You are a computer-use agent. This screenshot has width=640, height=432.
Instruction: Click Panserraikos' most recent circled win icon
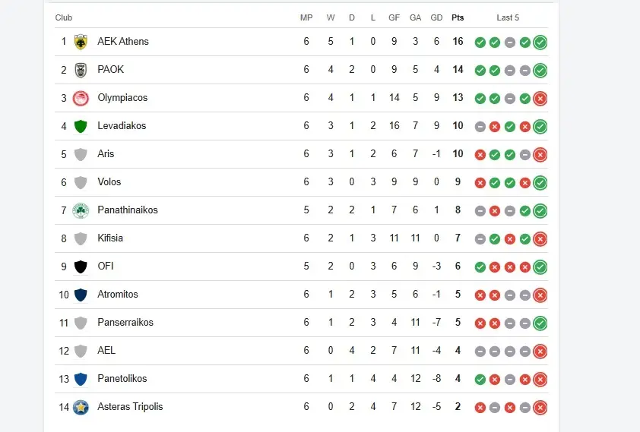click(540, 323)
